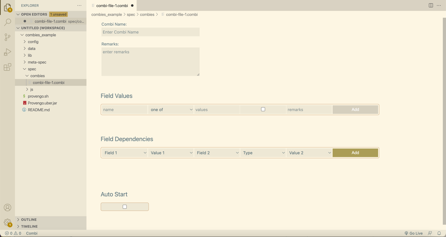Focus the Field Values name input
Viewport: 446px width, 237px height.
[x=125, y=110]
